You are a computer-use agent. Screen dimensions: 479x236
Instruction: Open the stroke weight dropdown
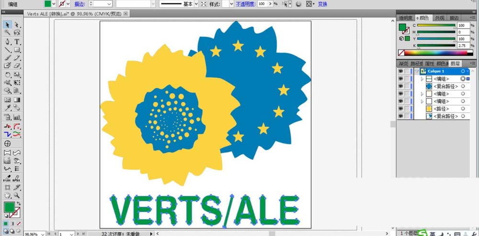pyautogui.click(x=109, y=4)
